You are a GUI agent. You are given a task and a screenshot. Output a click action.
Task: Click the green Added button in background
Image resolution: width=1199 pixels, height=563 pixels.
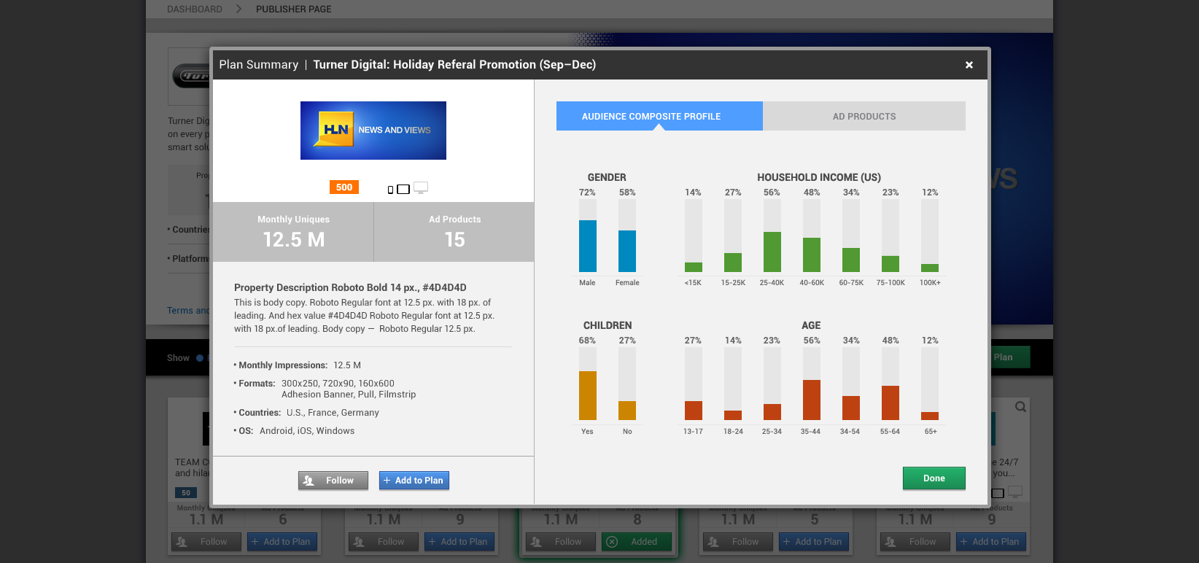(x=637, y=542)
